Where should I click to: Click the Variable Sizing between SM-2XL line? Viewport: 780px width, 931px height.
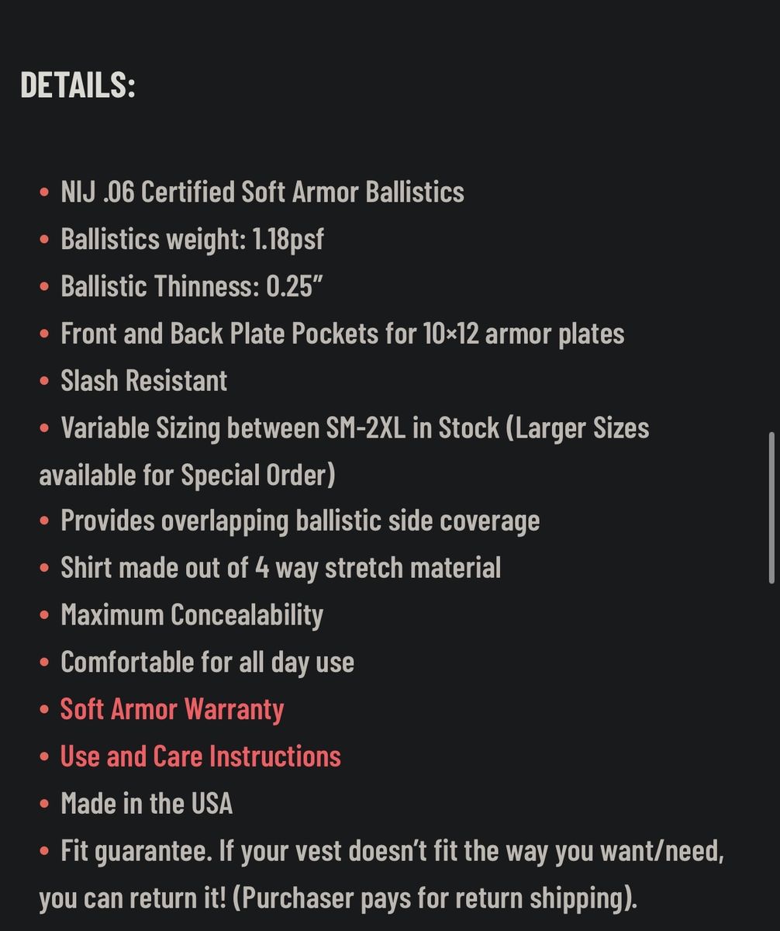355,428
